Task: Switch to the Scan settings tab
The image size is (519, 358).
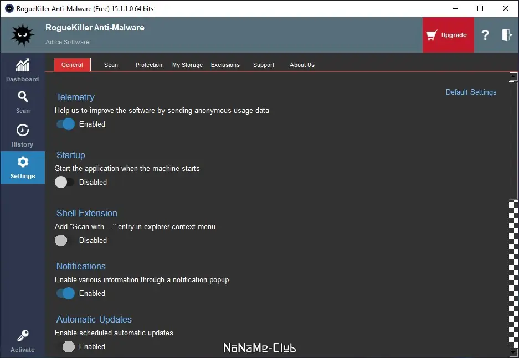Action: click(111, 65)
